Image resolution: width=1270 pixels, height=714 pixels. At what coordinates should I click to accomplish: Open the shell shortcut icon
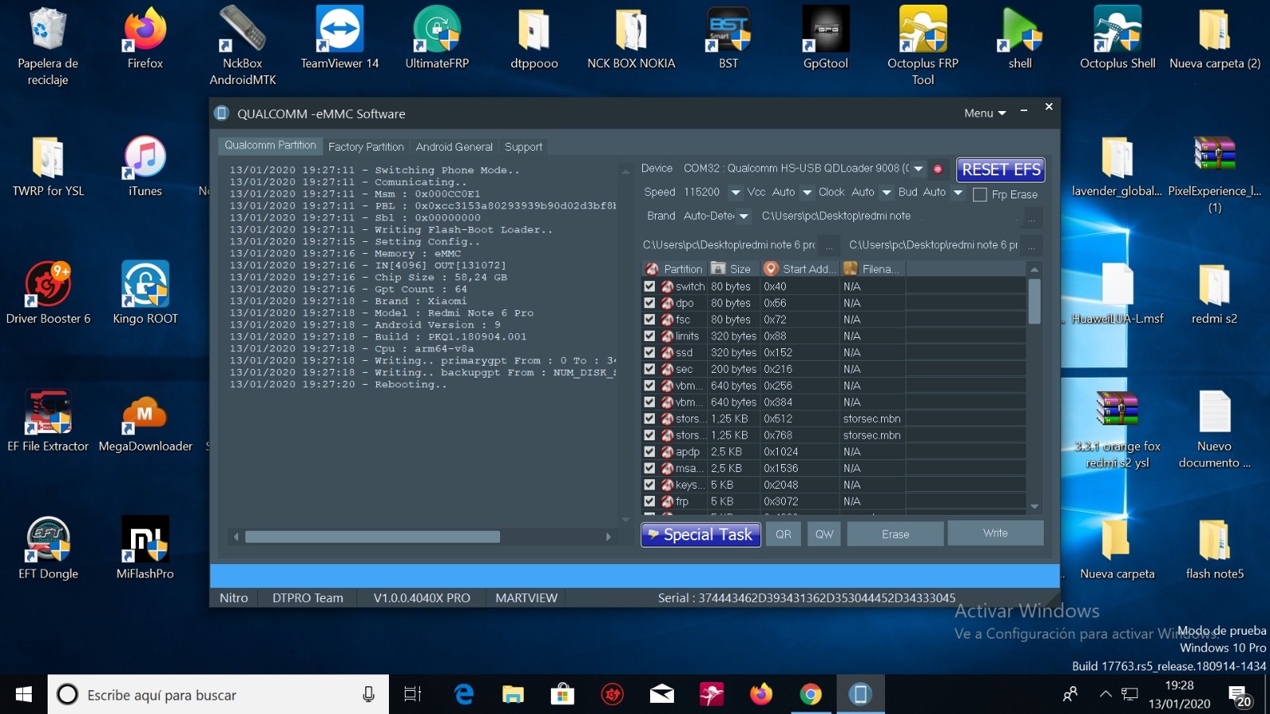click(1020, 38)
